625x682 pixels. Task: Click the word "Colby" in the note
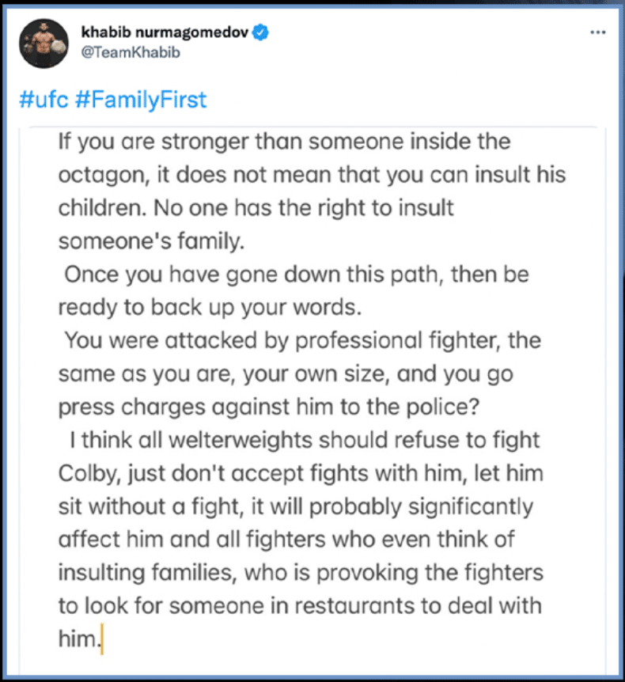(x=86, y=472)
